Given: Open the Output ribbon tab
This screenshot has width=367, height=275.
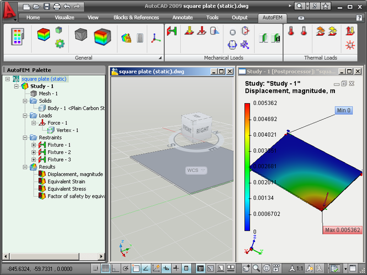Looking at the screenshot, I should [x=240, y=18].
